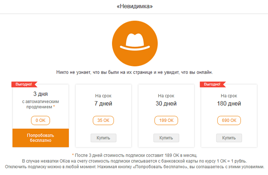Select the 199 OK price badge
Image resolution: width=268 pixels, height=175 pixels.
166,120
